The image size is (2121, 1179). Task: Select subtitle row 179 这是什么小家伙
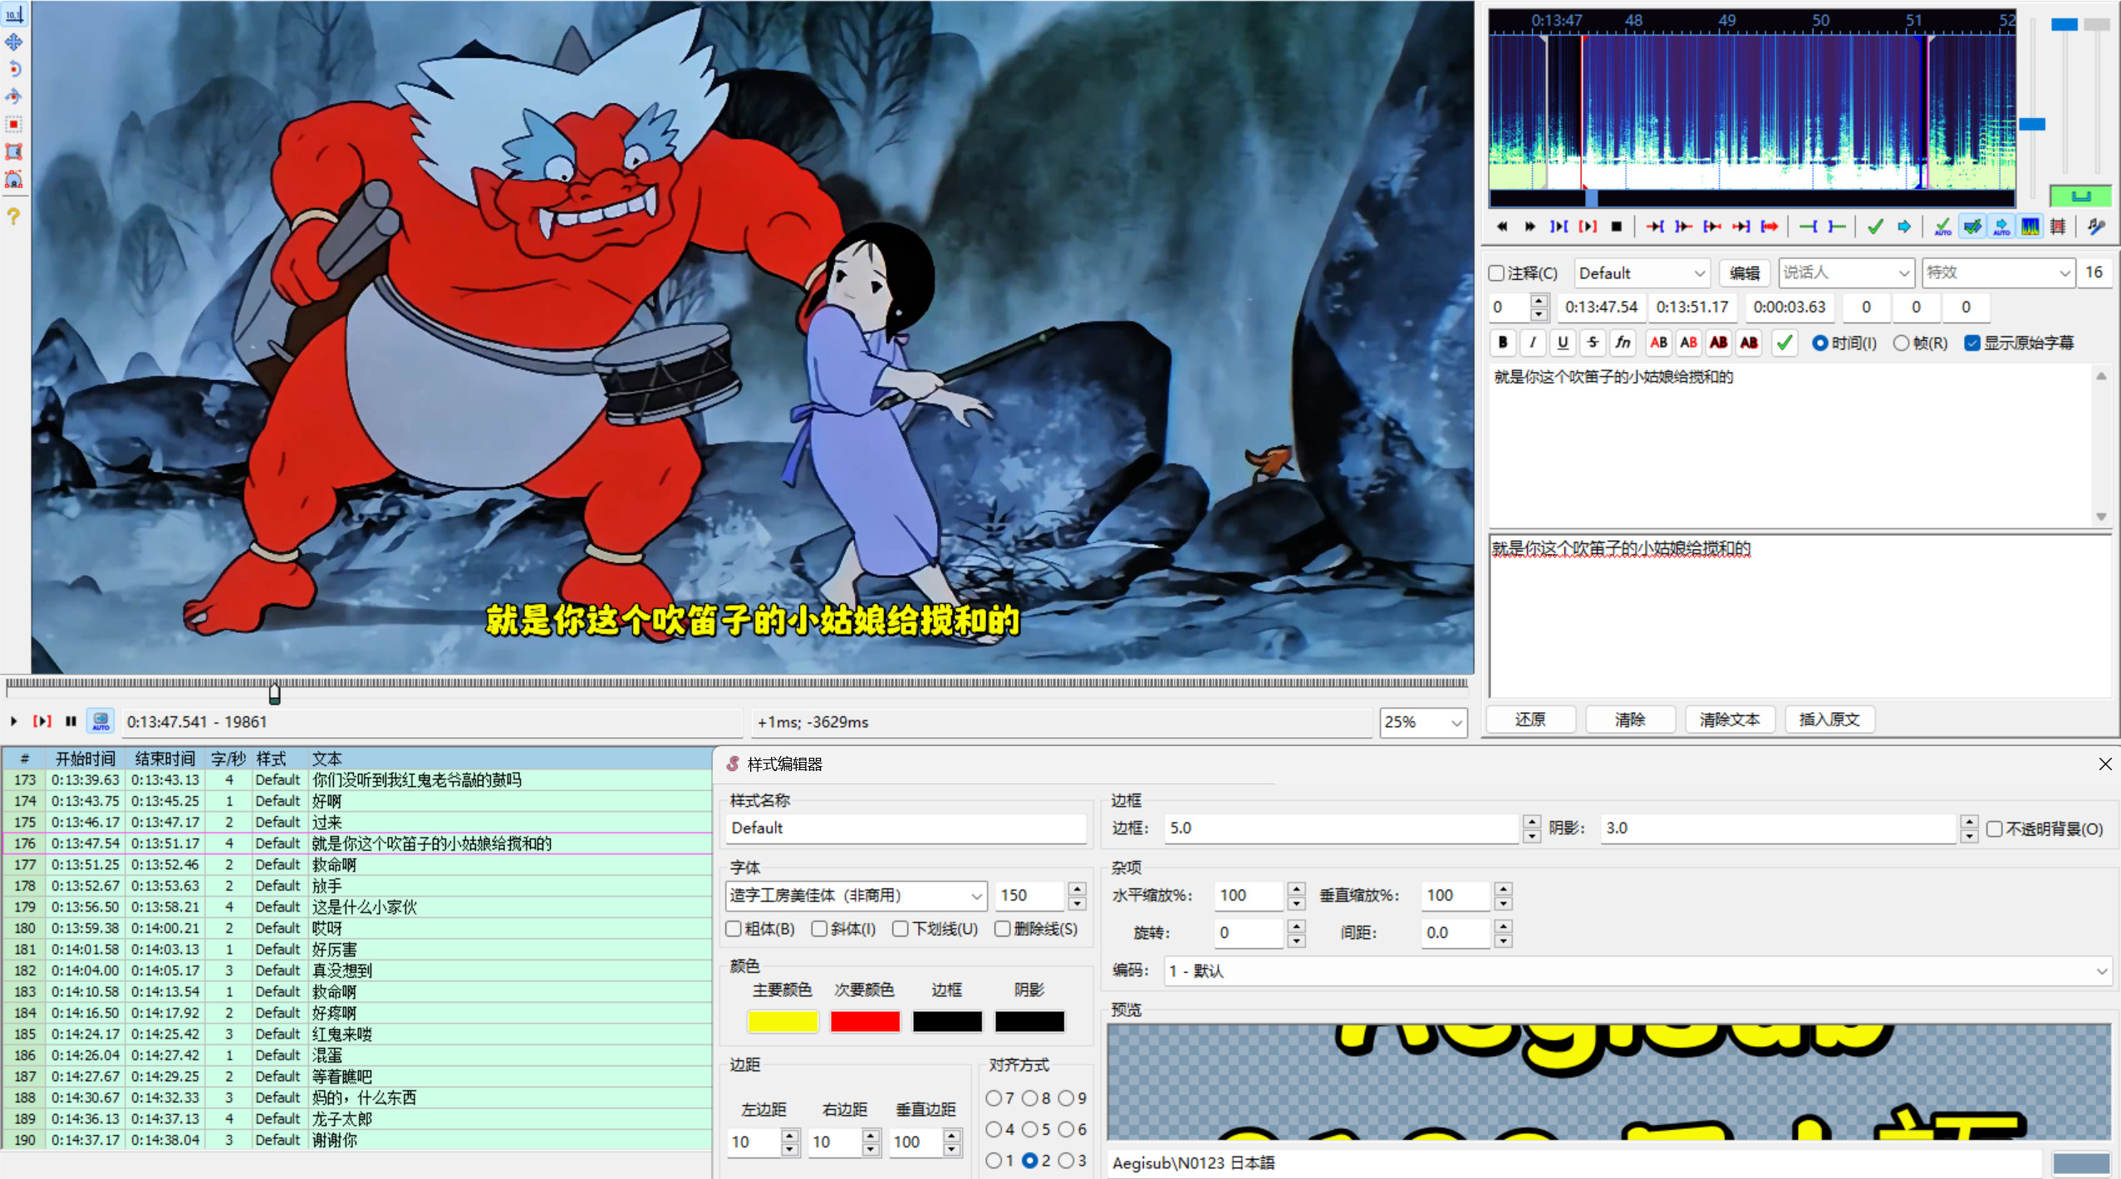pyautogui.click(x=364, y=906)
